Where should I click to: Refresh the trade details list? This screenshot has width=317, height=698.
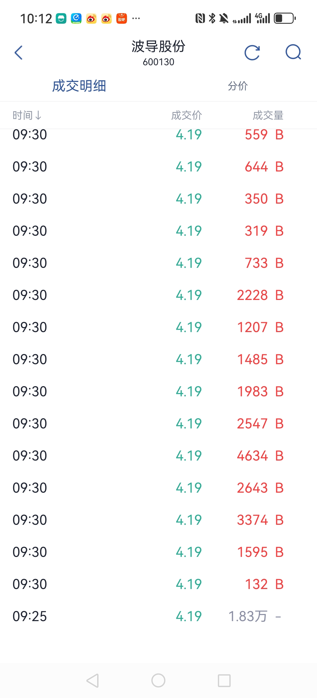(252, 52)
